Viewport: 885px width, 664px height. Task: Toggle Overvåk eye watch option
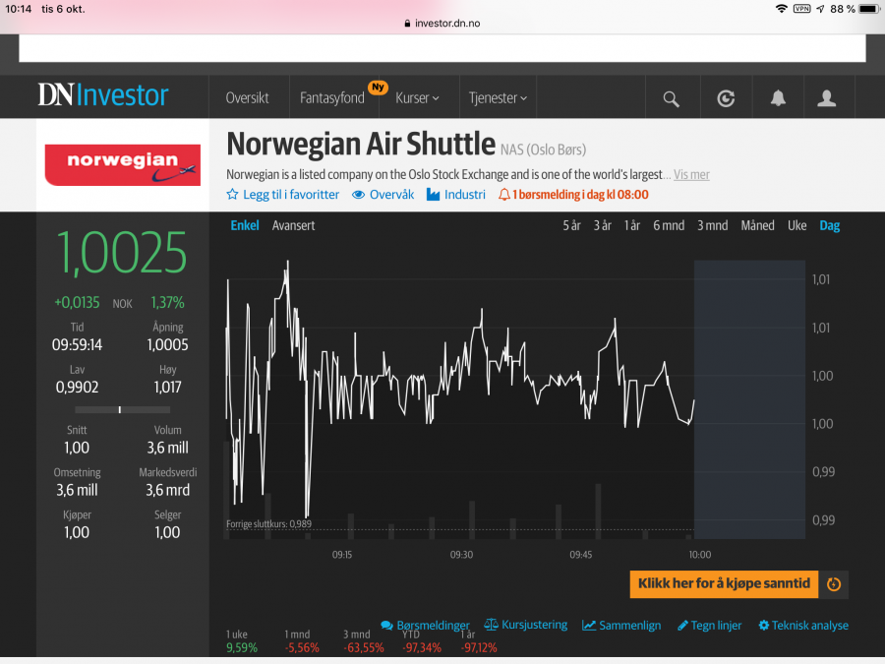pos(383,195)
